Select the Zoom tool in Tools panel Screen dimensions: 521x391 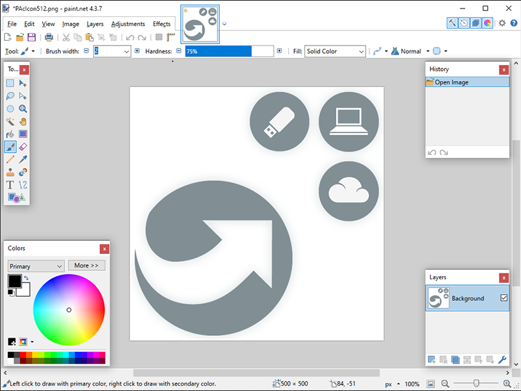coord(23,108)
